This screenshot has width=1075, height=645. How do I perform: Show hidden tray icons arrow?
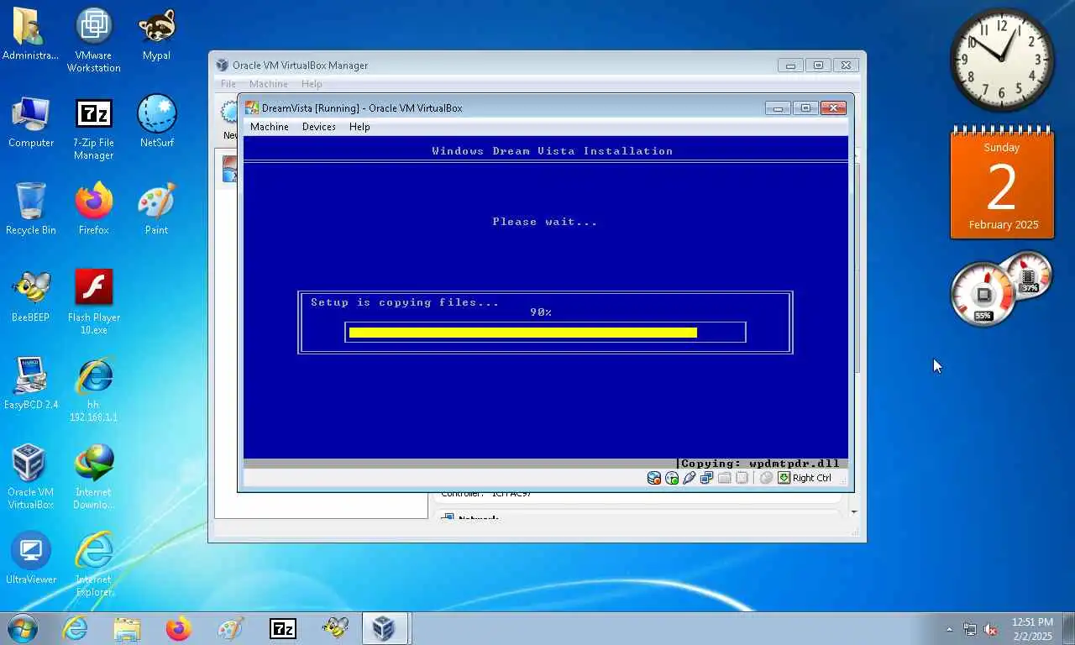[x=950, y=629]
